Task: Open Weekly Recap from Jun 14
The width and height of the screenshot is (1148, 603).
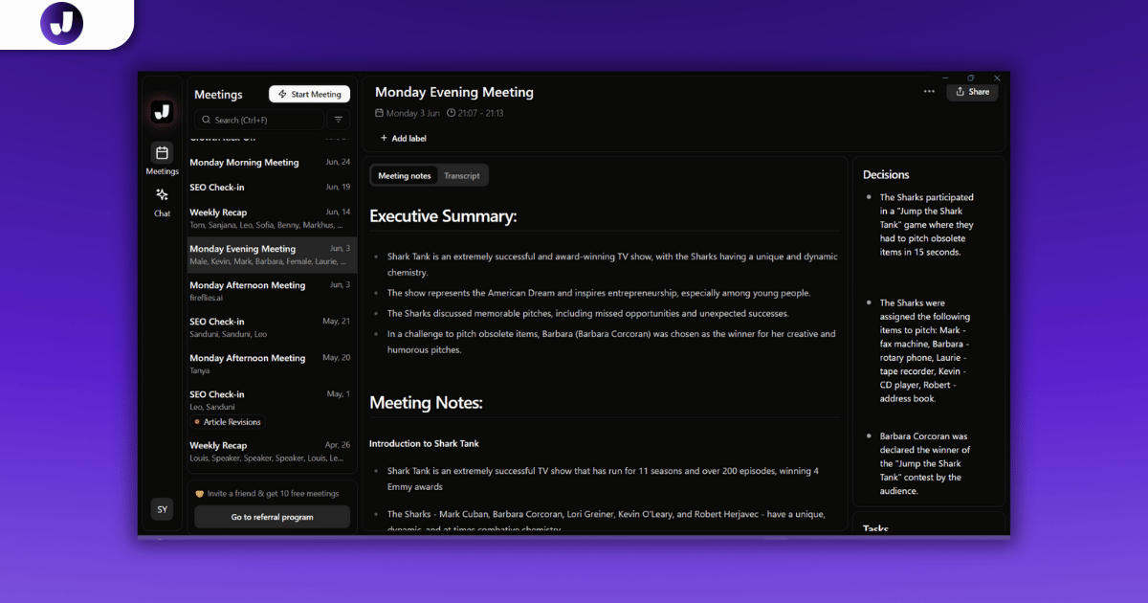Action: [x=272, y=218]
